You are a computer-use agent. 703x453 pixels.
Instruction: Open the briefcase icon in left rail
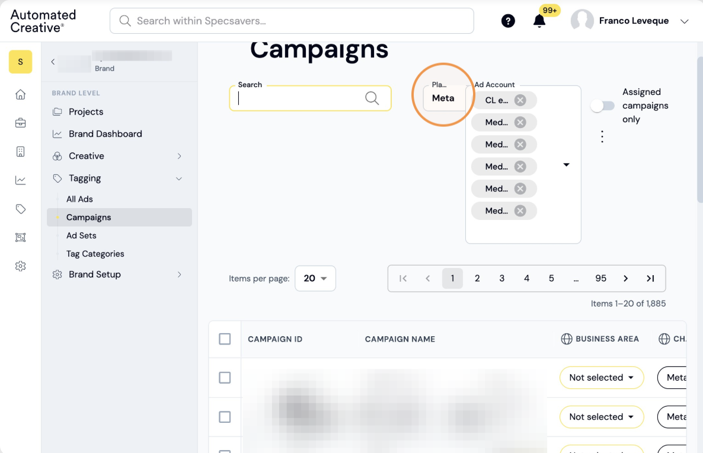20,123
